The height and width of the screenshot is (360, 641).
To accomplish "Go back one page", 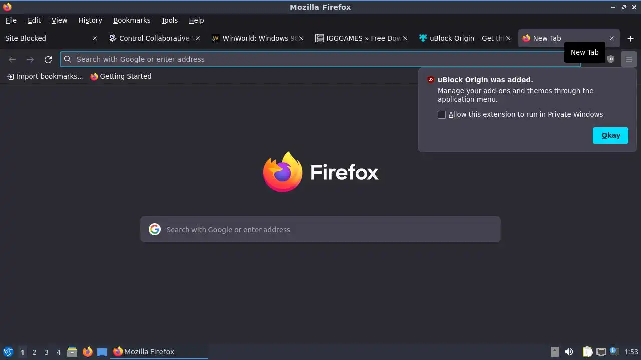I will 12,59.
